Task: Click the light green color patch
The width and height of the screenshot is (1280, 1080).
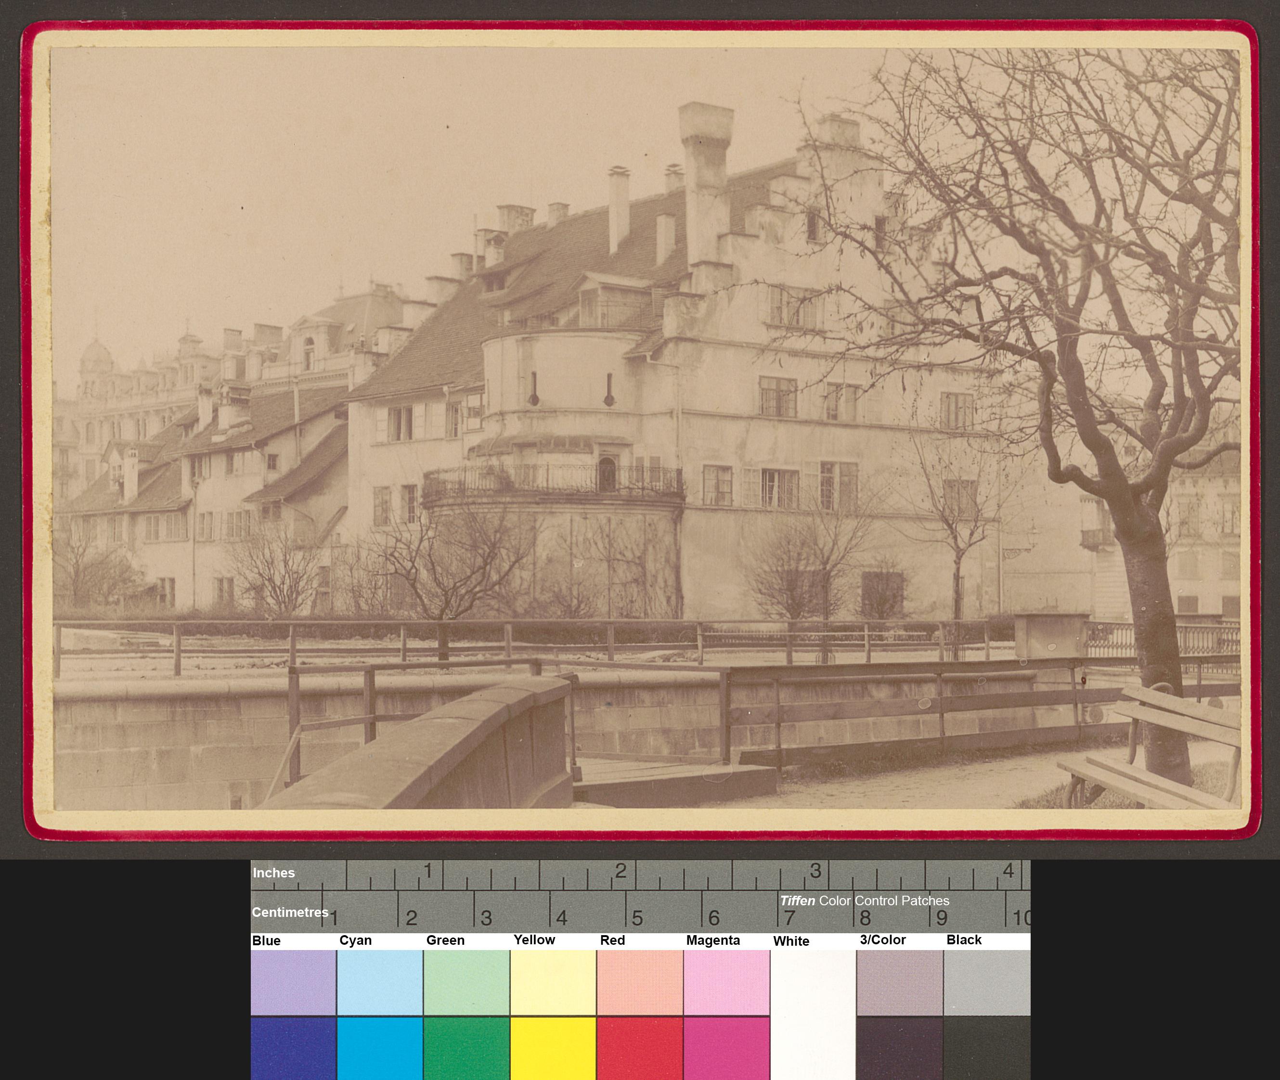Action: [x=466, y=982]
